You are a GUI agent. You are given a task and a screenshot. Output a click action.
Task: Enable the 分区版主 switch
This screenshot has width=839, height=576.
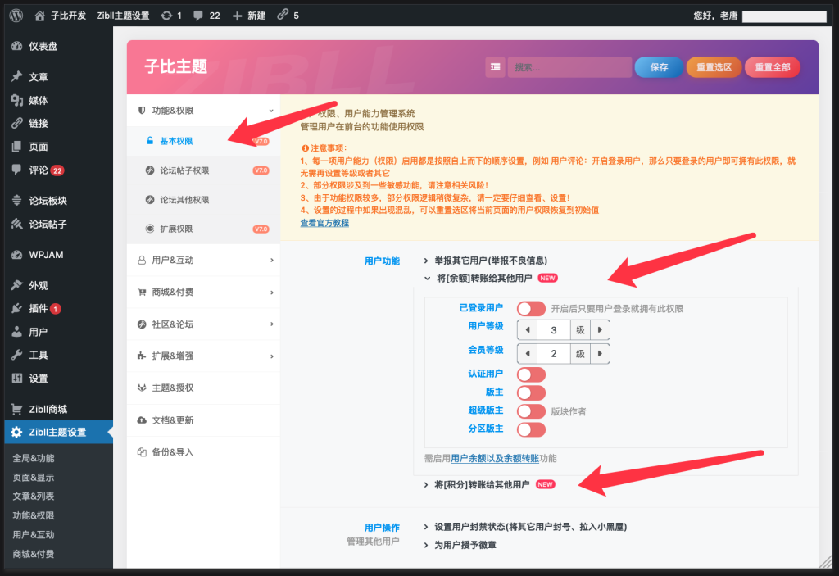531,429
